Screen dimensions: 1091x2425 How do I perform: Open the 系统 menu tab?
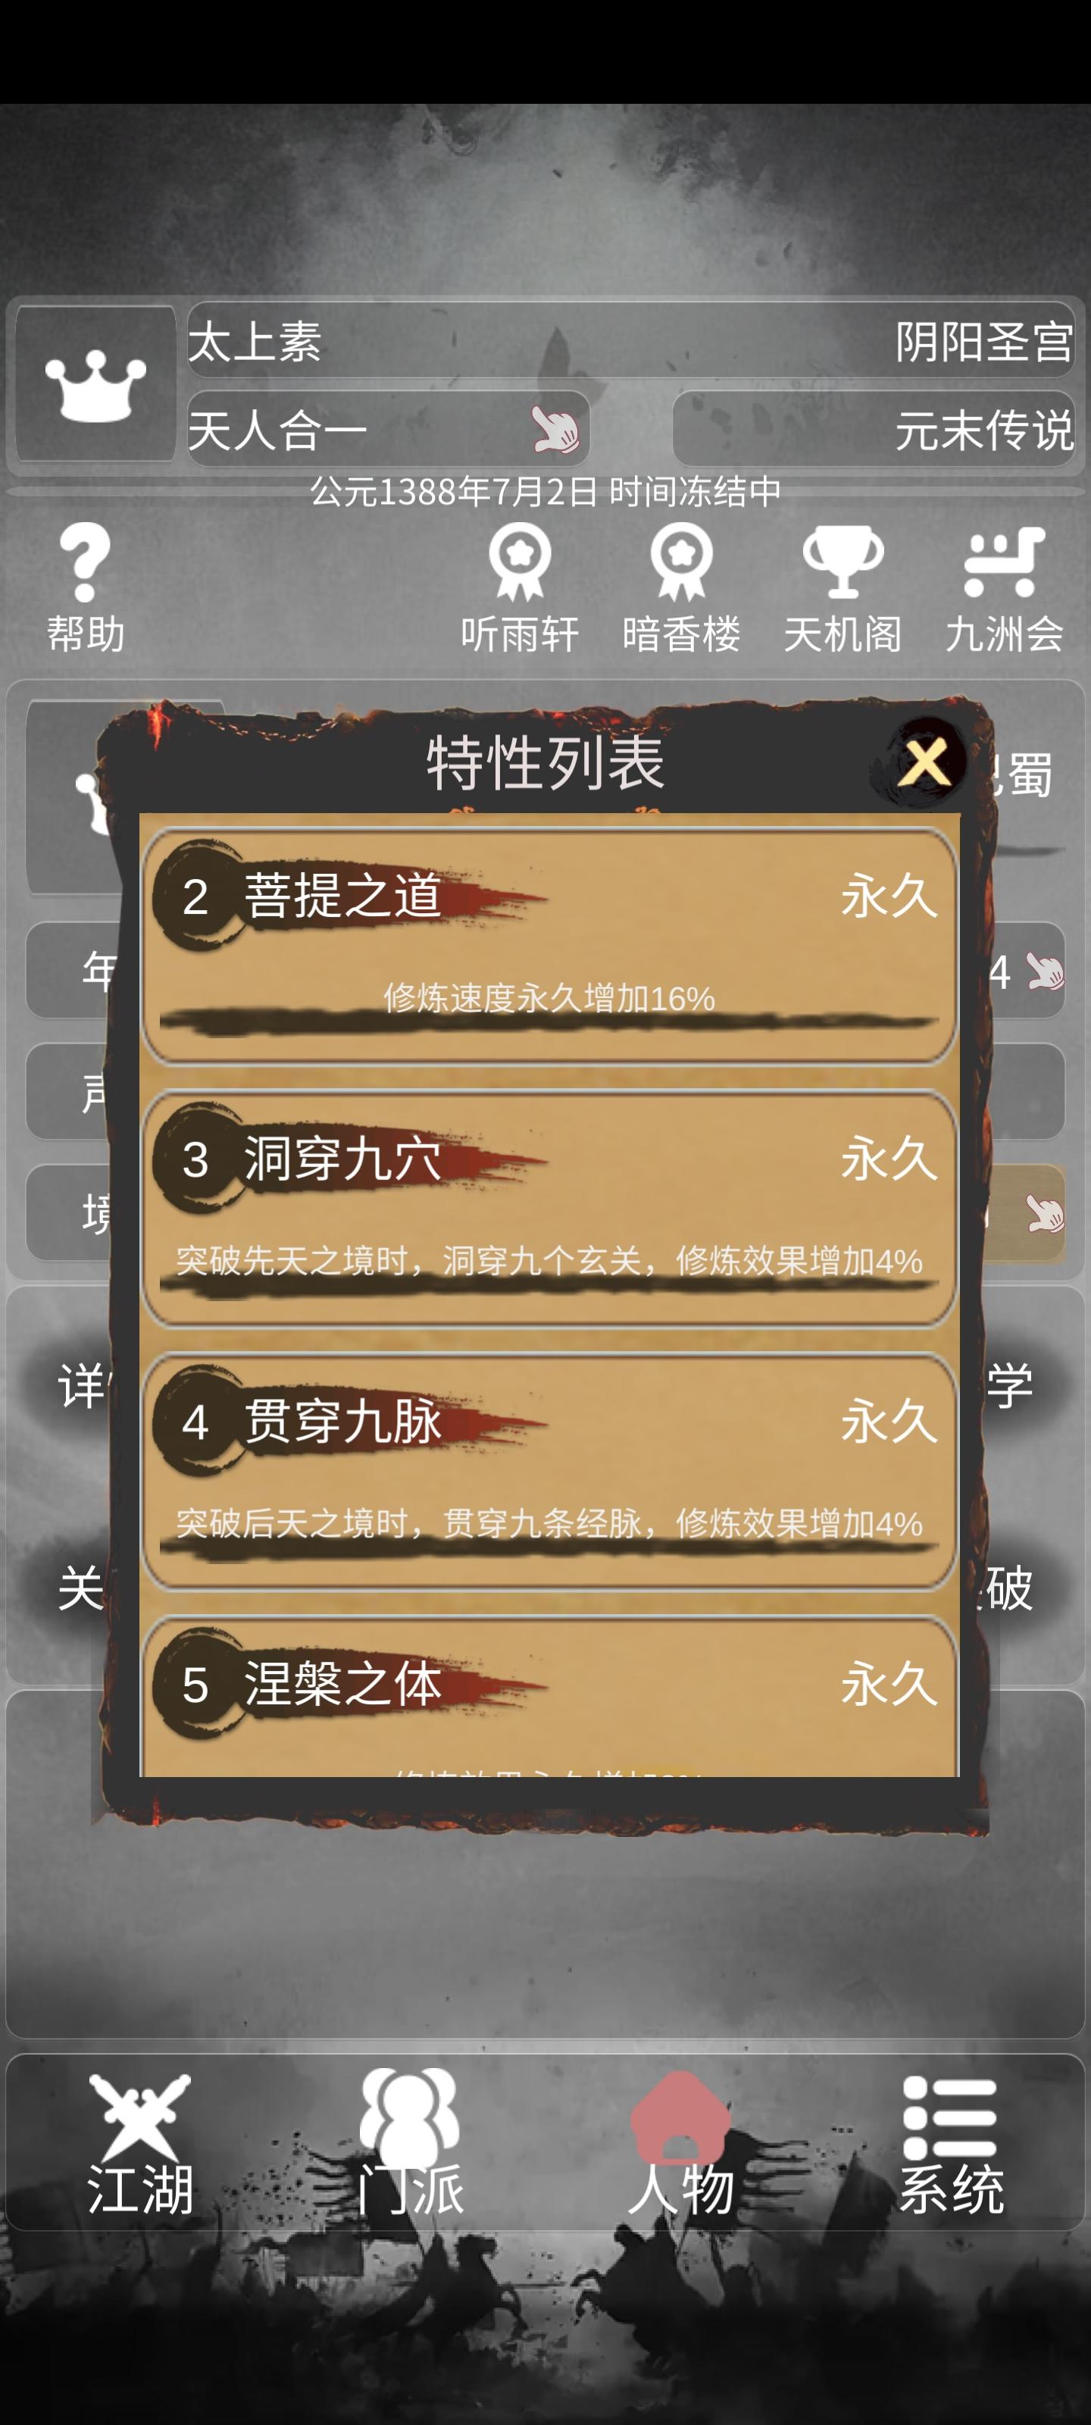(x=951, y=2142)
